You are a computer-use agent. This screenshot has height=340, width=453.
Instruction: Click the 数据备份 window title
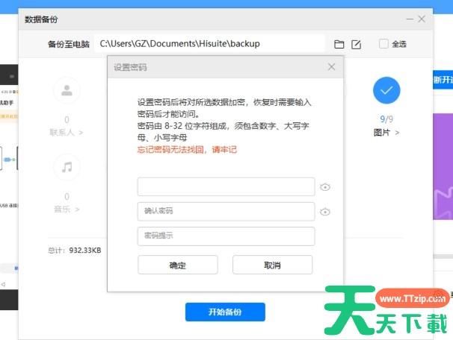pos(41,19)
